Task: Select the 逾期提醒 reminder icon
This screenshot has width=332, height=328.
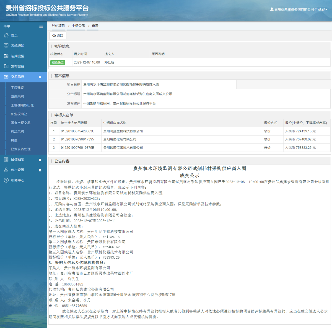Action: point(6,56)
